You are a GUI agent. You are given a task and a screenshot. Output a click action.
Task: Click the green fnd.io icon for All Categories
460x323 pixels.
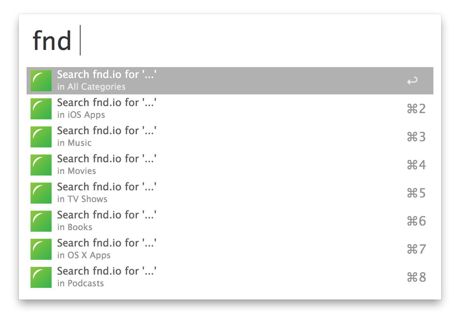(x=41, y=81)
